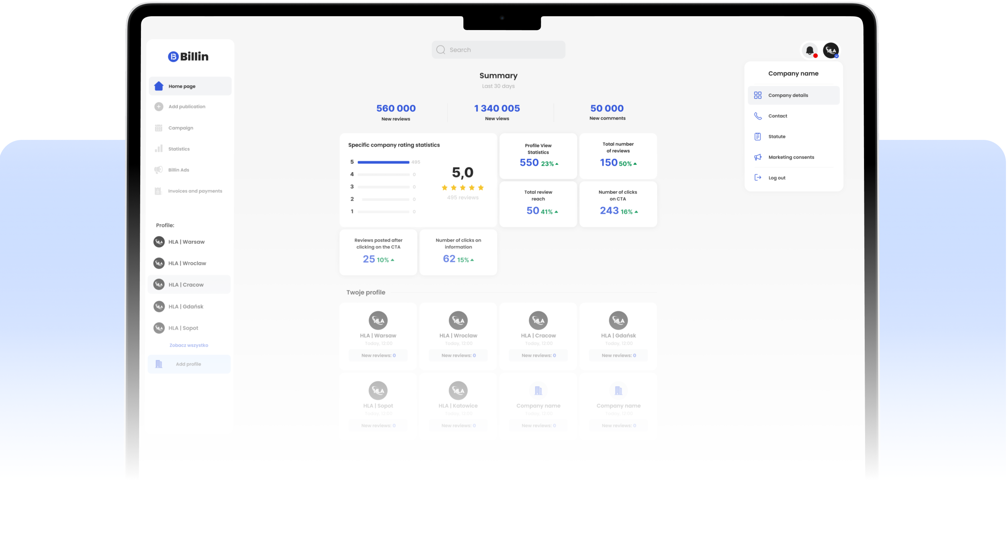
Task: Click Log out in account menu
Action: [776, 178]
